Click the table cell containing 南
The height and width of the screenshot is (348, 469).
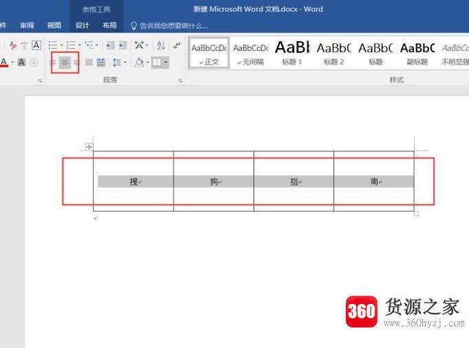(x=374, y=182)
